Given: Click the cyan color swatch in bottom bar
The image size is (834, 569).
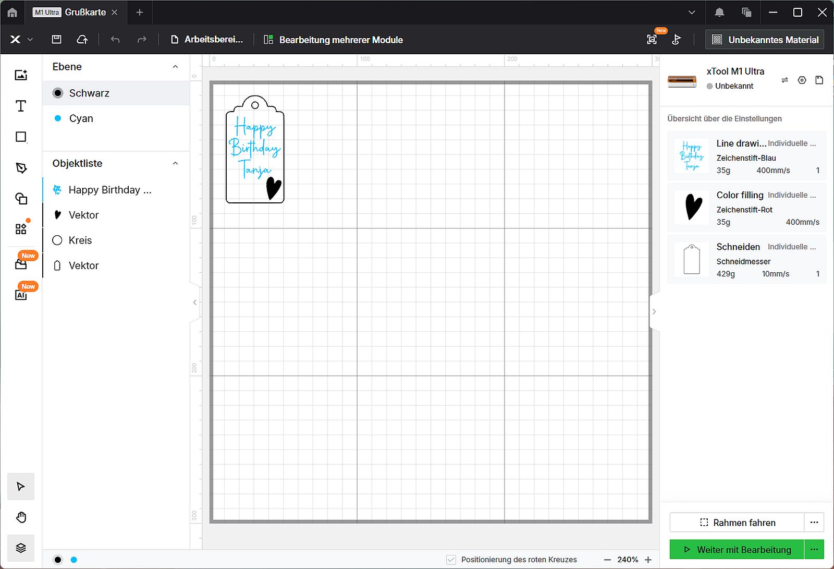Looking at the screenshot, I should click(74, 560).
